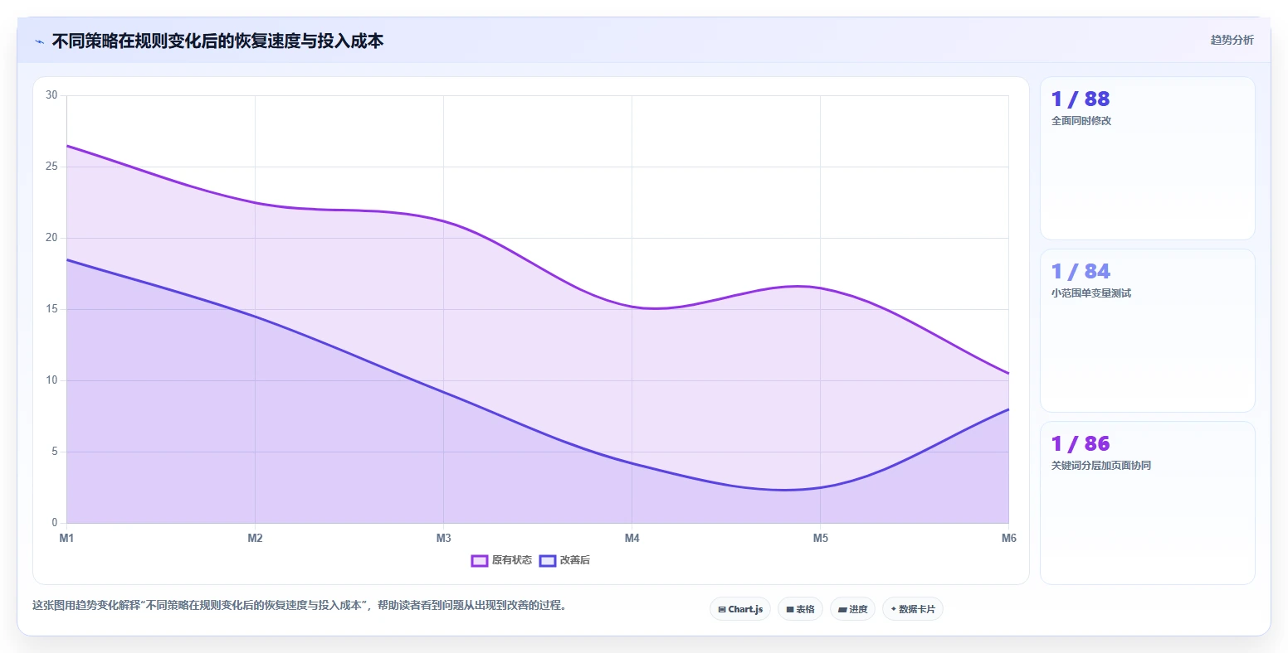This screenshot has height=653, width=1288.
Task: Click the y-axis value 20
Action: (x=51, y=238)
